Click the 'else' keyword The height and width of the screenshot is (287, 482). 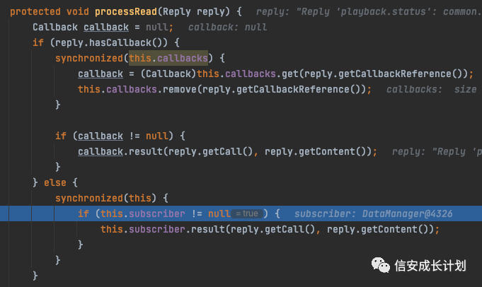pos(55,182)
